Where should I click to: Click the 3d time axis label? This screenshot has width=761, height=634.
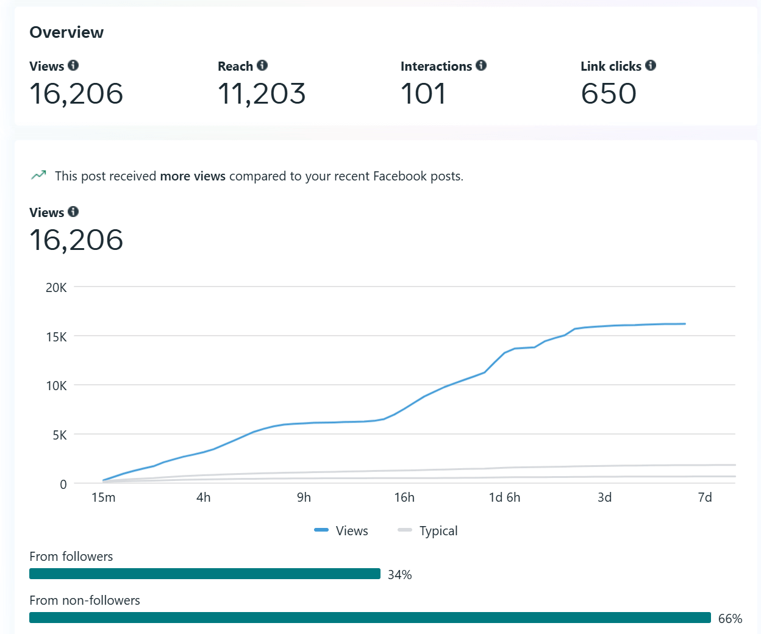604,497
